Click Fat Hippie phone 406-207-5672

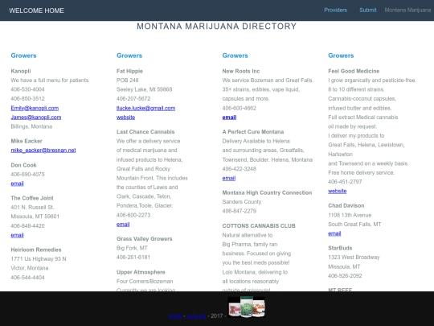point(133,98)
